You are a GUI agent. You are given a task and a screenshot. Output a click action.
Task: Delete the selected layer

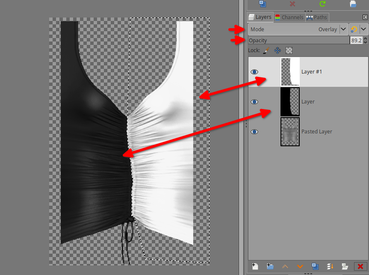[360, 266]
